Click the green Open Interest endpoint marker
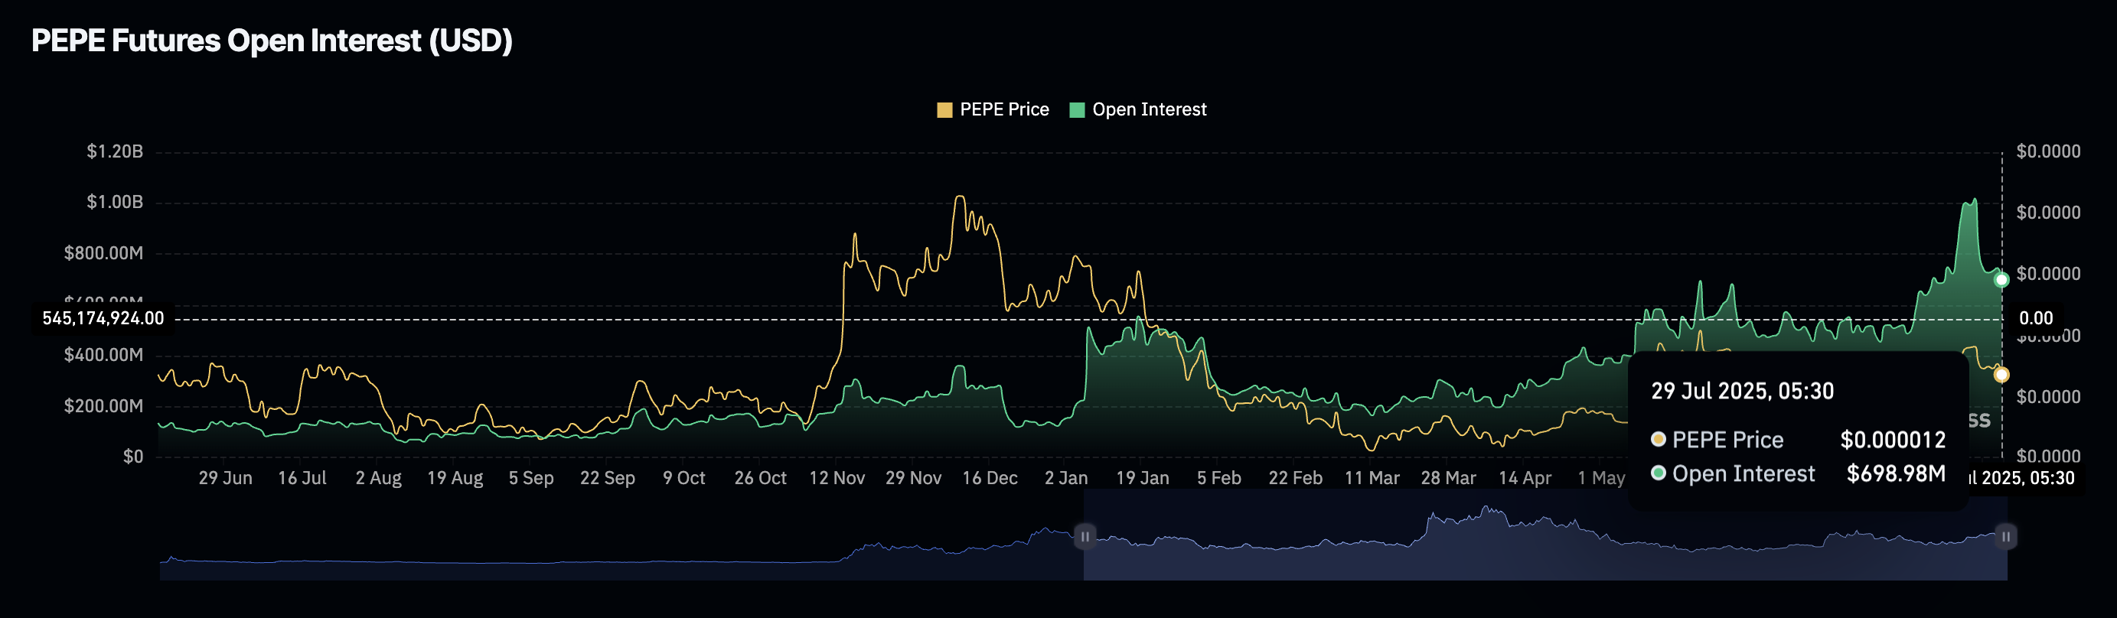The width and height of the screenshot is (2117, 618). pos(2001,280)
